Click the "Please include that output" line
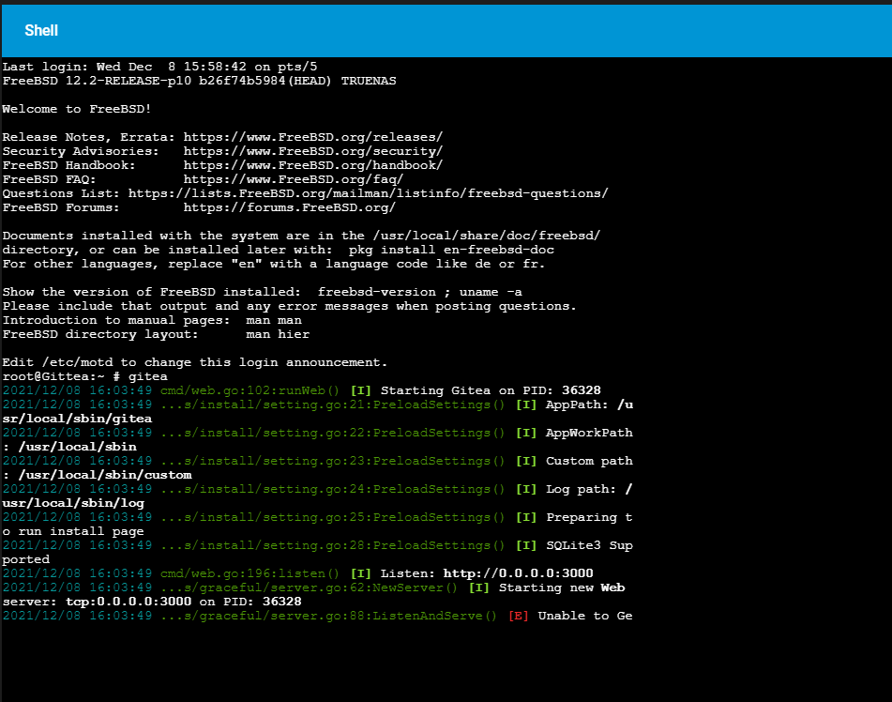 pos(290,306)
